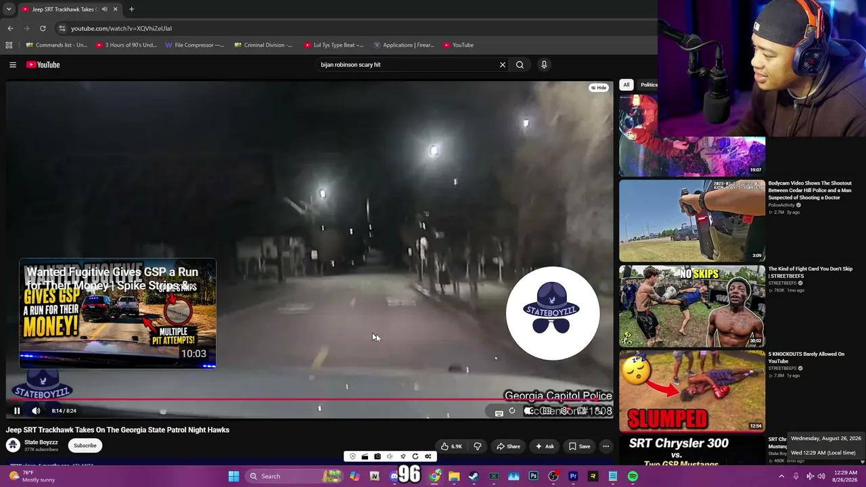Mute the tab via speaker icon
The height and width of the screenshot is (487, 866).
tap(104, 9)
